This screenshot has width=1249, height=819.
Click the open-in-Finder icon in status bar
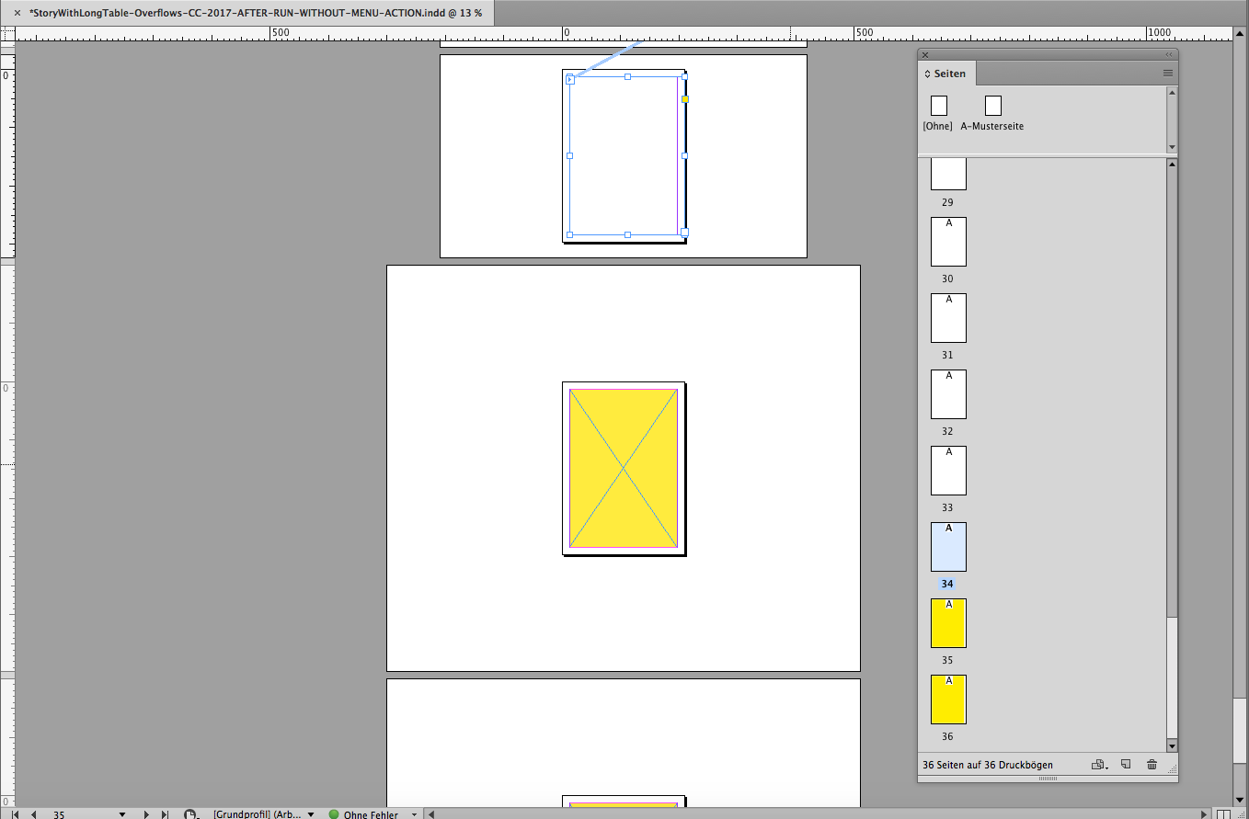click(x=191, y=814)
